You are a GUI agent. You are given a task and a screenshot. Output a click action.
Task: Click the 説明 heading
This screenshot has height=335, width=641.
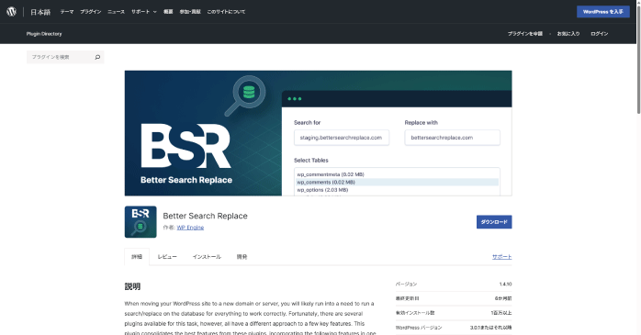pos(132,286)
